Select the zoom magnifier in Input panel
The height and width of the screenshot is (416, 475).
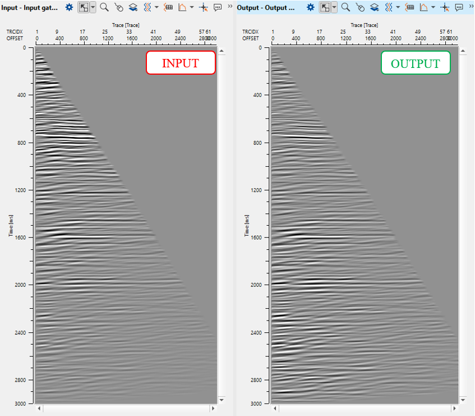tap(104, 7)
